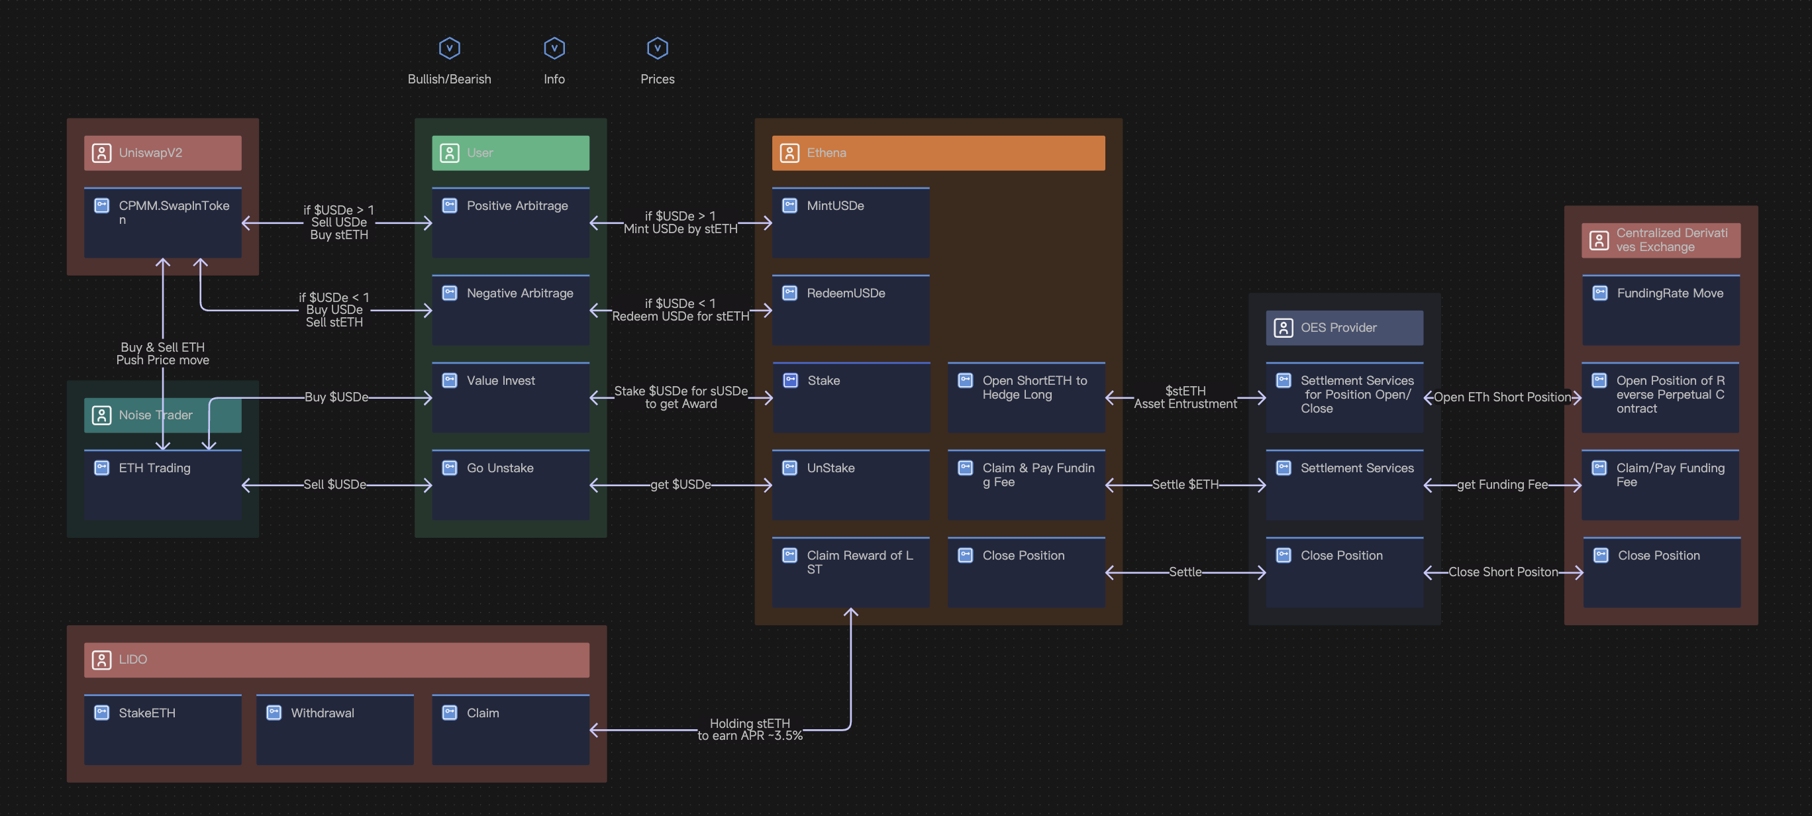This screenshot has width=1812, height=816.
Task: Click the LIDO header person icon
Action: pyautogui.click(x=102, y=659)
